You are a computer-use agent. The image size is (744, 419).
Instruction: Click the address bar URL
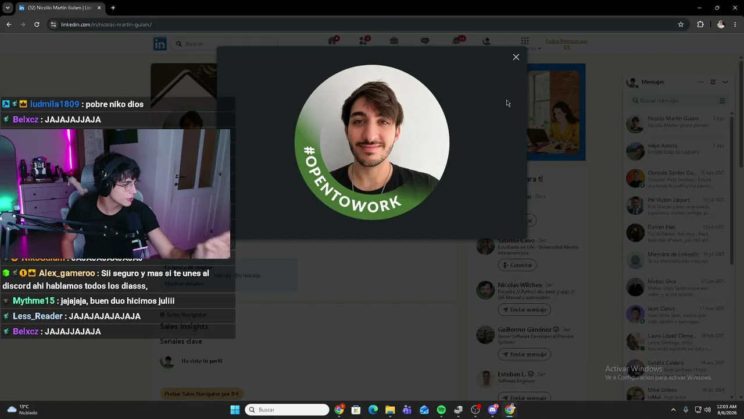pyautogui.click(x=106, y=24)
